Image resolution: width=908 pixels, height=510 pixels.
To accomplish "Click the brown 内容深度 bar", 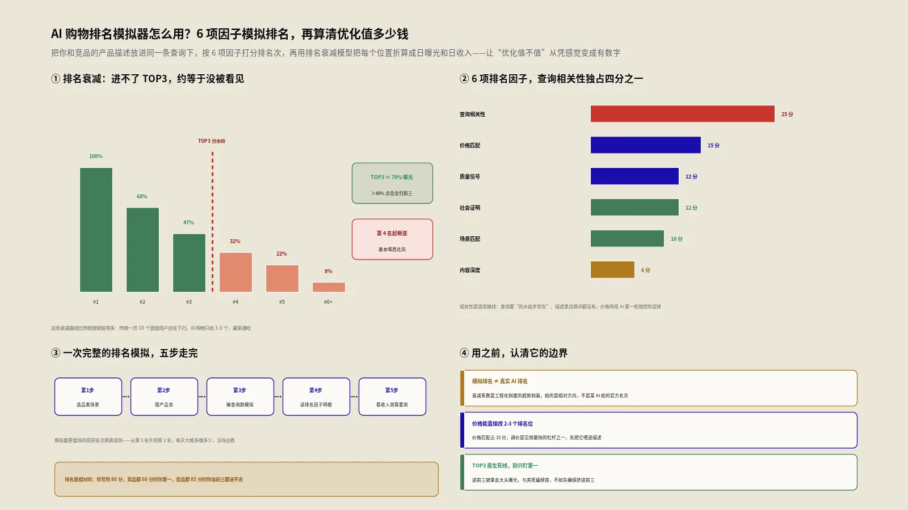I will click(612, 270).
